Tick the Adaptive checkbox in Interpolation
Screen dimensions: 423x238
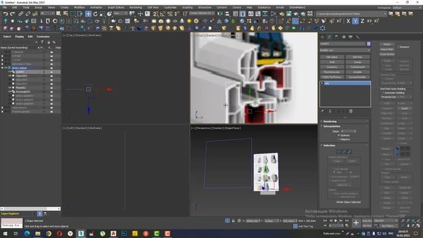click(339, 139)
